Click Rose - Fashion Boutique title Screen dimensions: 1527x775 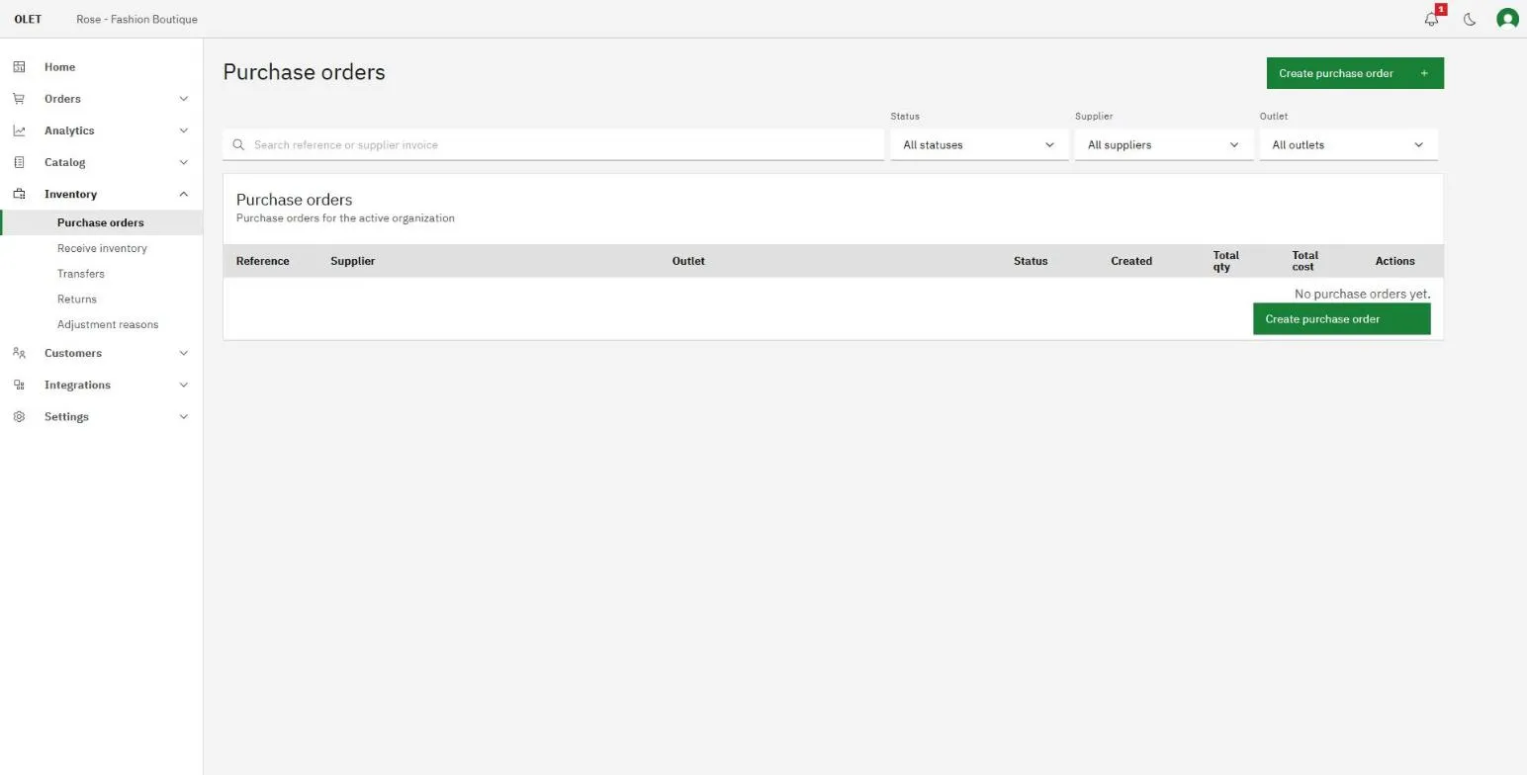click(136, 19)
